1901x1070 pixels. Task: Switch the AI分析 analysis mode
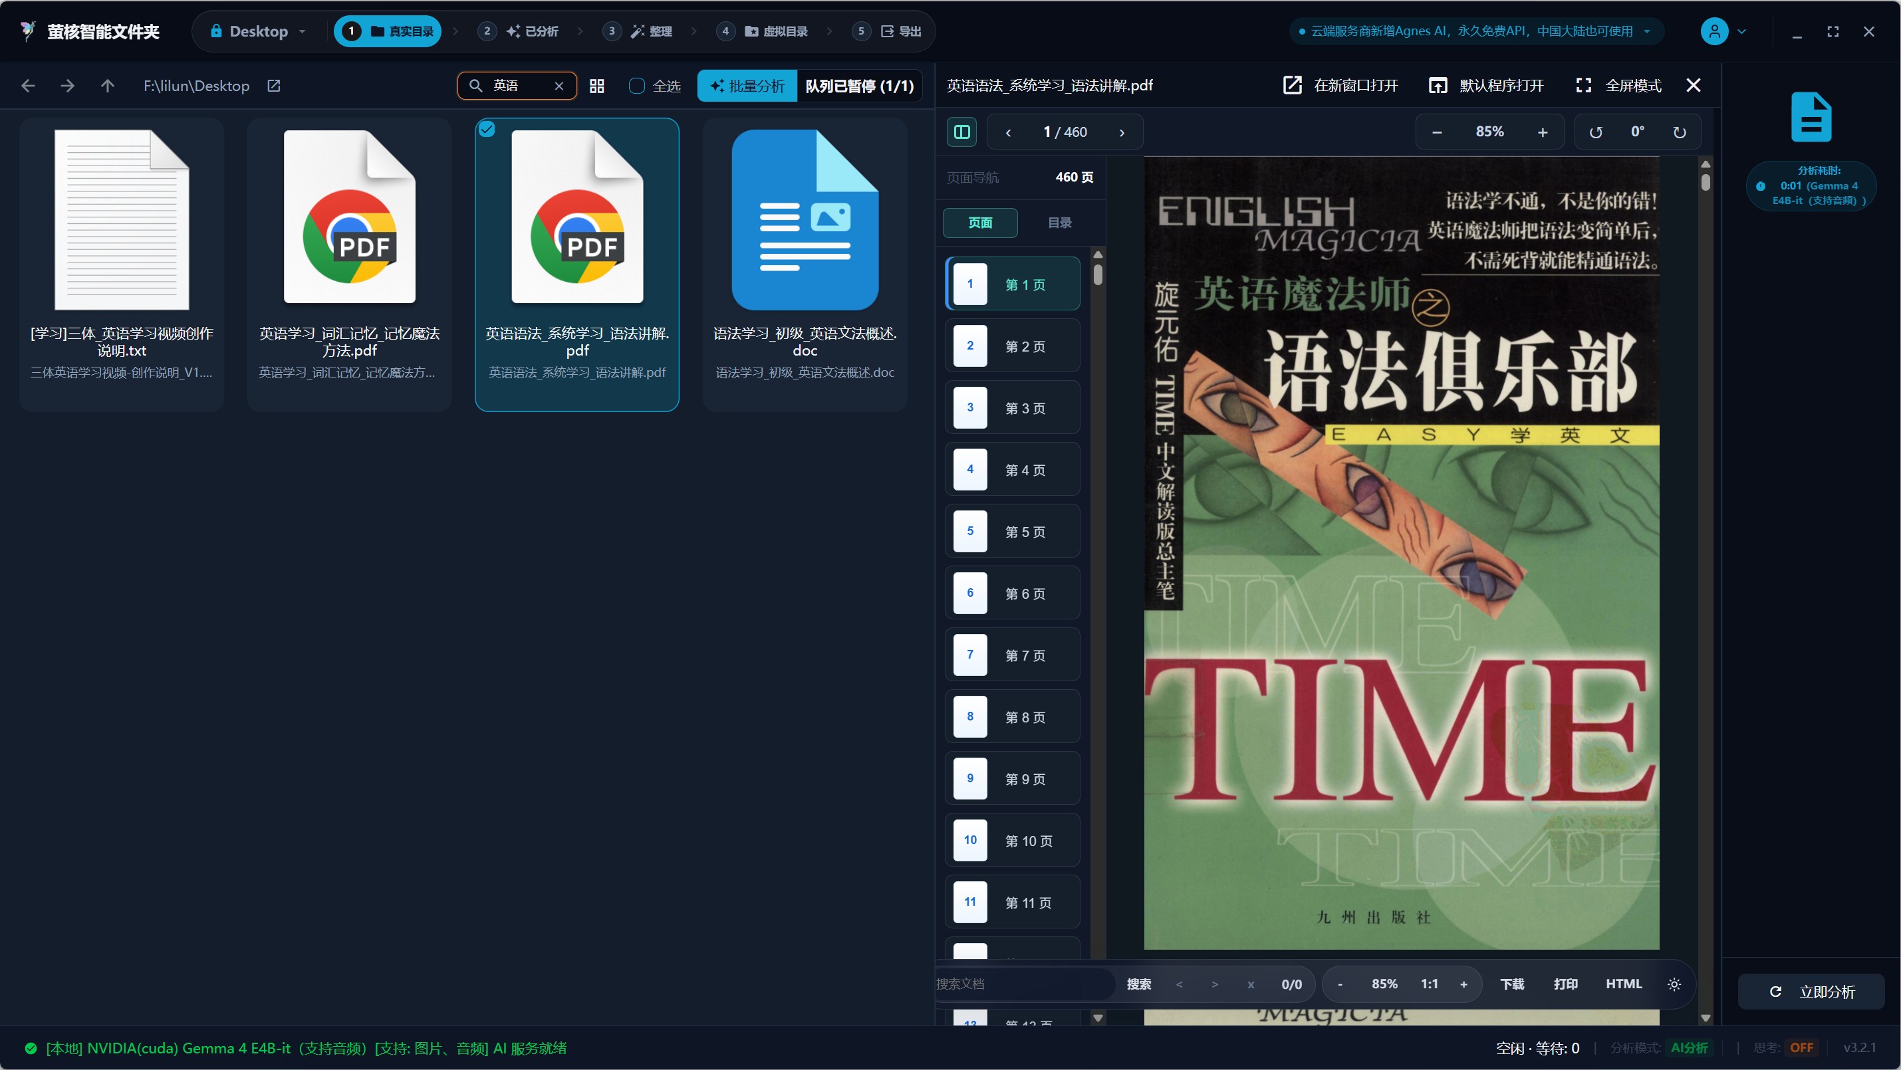coord(1688,1048)
